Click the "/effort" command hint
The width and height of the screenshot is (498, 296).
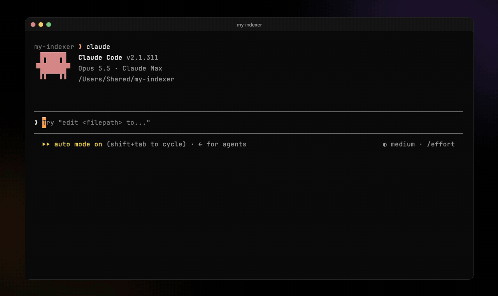click(441, 144)
